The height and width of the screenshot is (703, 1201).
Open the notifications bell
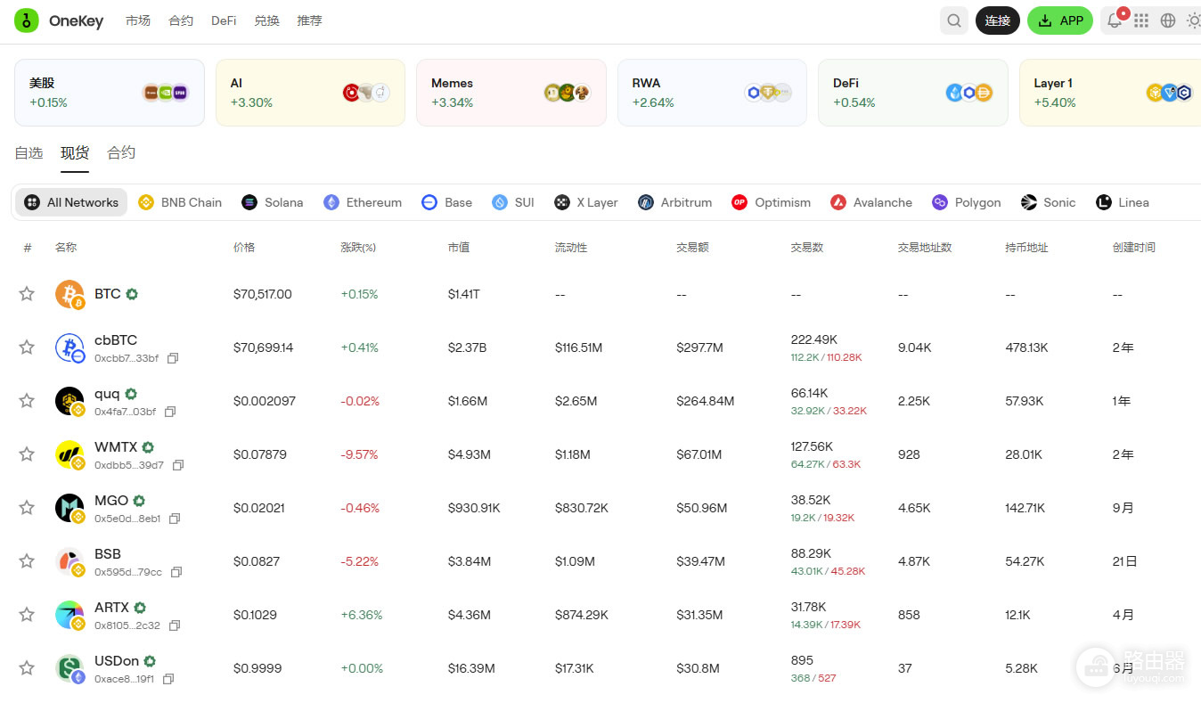[x=1115, y=20]
